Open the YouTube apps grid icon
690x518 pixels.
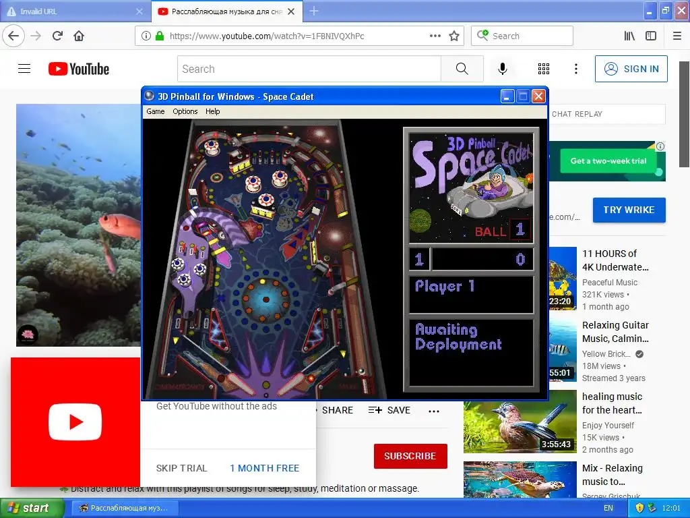[x=544, y=69]
